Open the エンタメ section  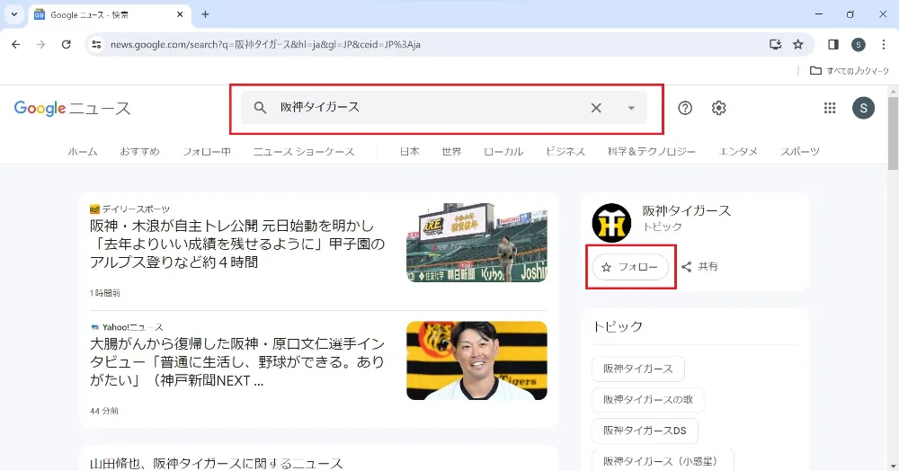[738, 151]
